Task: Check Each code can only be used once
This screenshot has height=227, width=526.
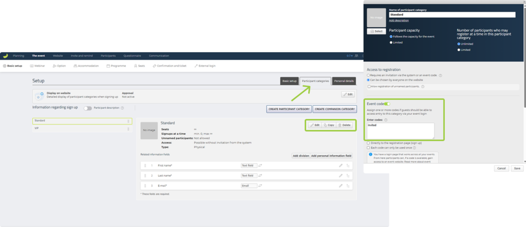Action: [x=369, y=148]
